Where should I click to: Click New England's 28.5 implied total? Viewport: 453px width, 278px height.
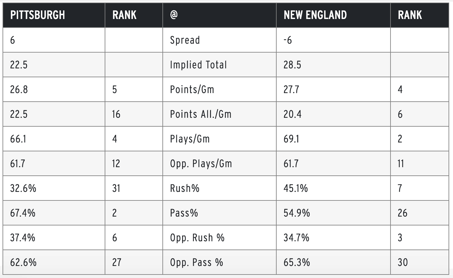pyautogui.click(x=292, y=65)
